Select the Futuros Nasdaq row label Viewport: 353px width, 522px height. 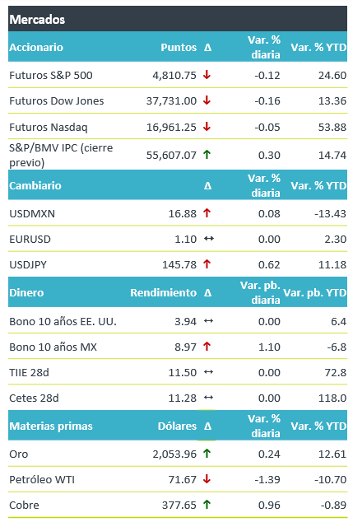pyautogui.click(x=49, y=127)
